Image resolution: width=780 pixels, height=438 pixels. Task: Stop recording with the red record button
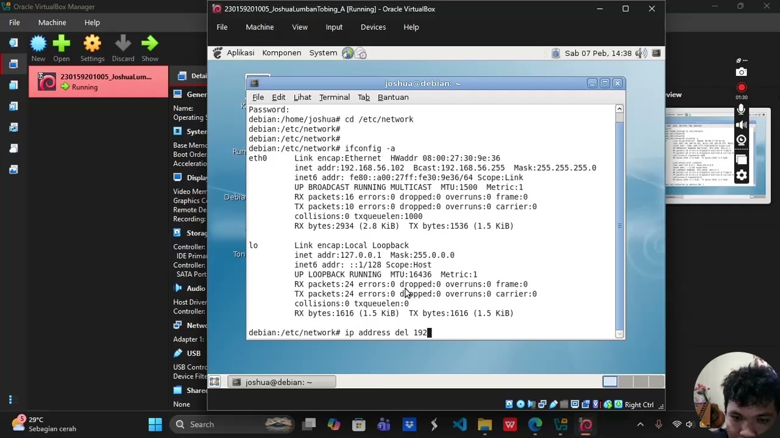pos(741,88)
